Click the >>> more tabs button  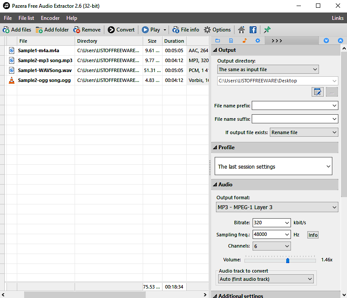277,41
